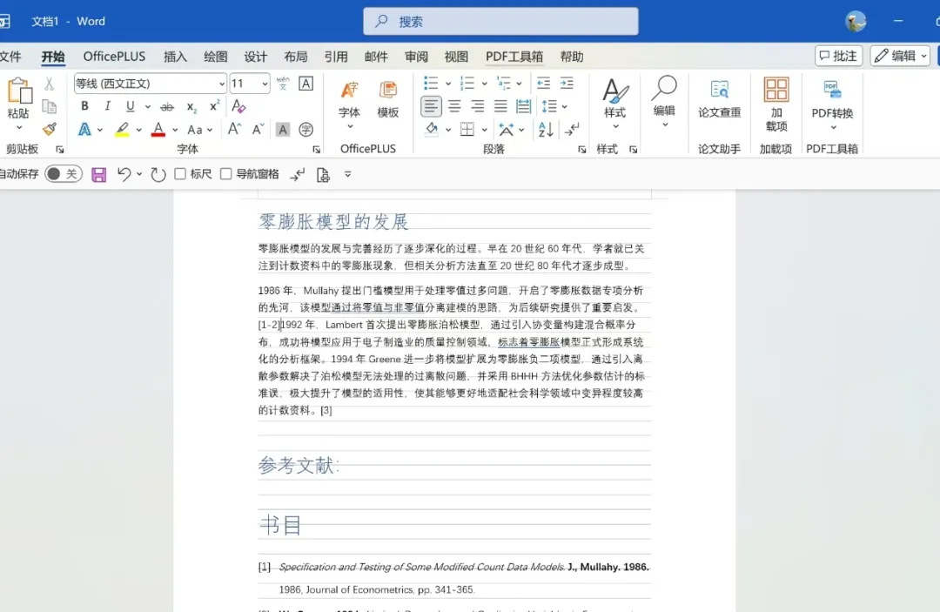
Task: Click the Copy icon
Action: click(49, 107)
